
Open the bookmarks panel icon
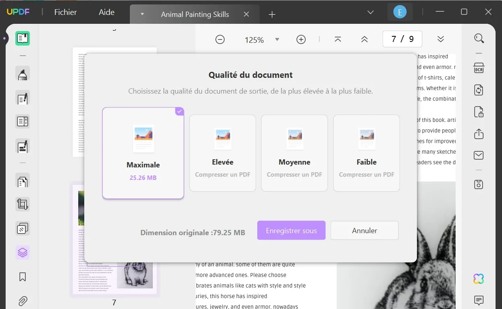22,277
